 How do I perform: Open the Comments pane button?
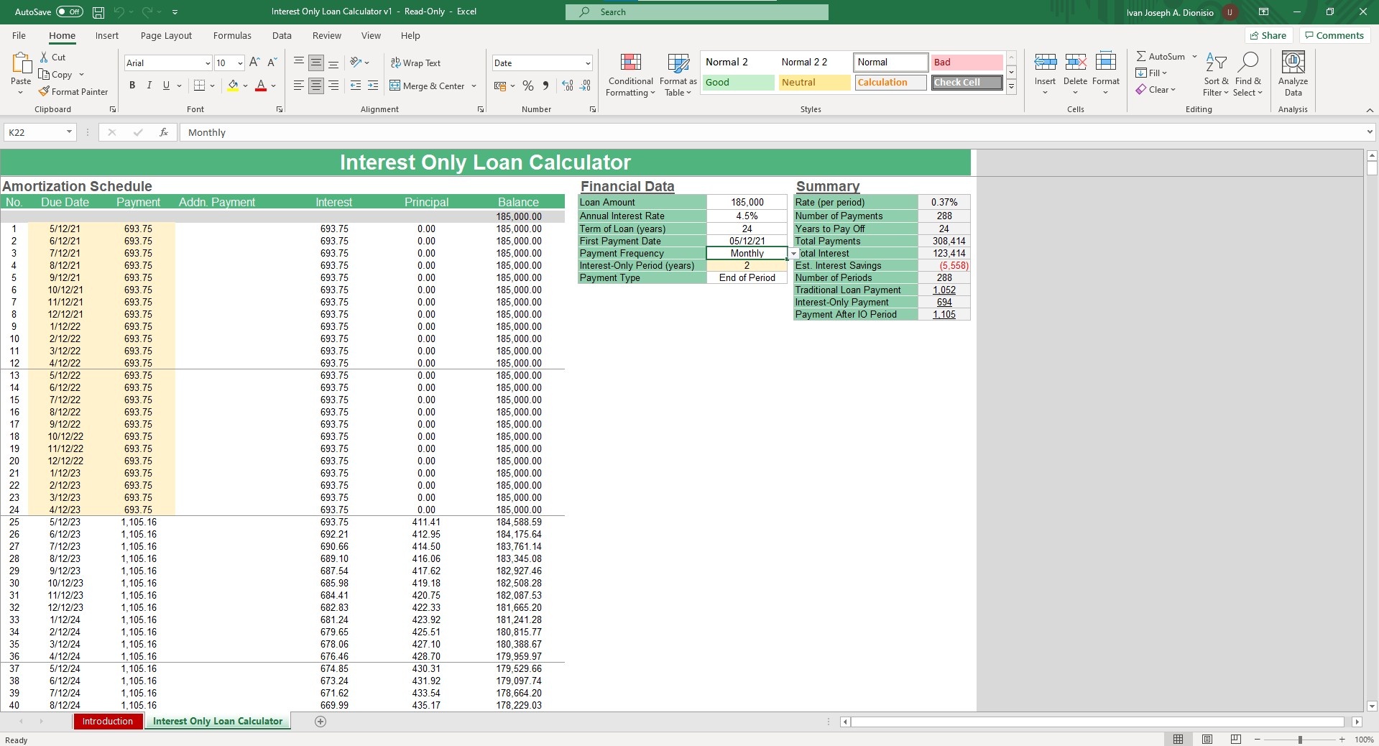[1334, 36]
